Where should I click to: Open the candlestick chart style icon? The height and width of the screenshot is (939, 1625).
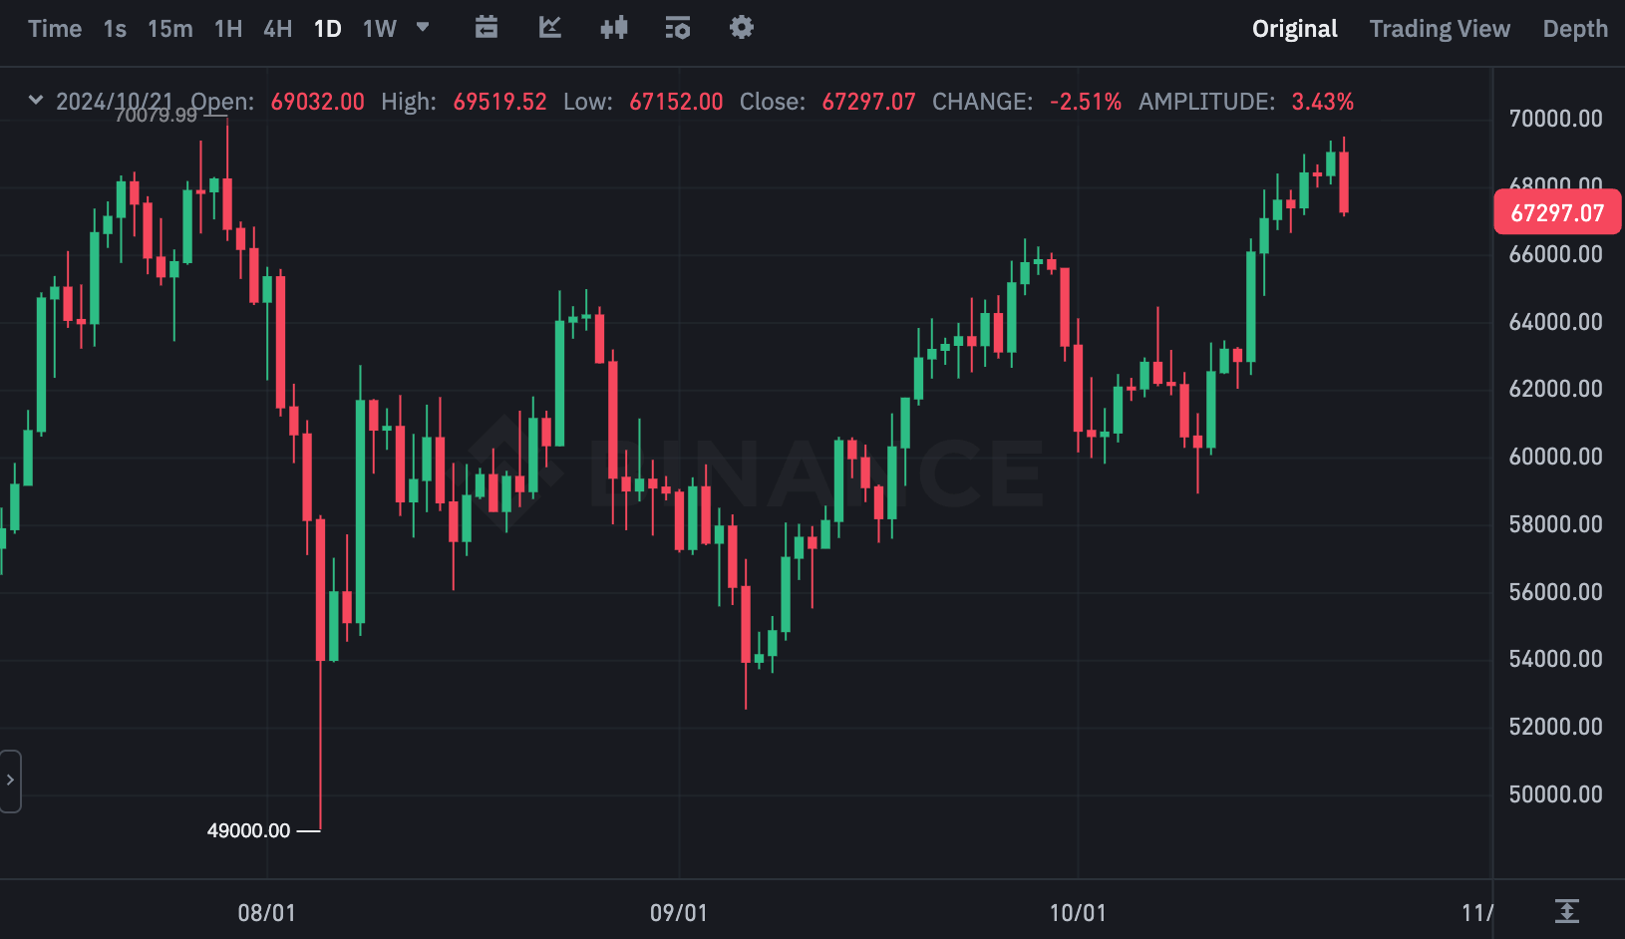click(614, 28)
